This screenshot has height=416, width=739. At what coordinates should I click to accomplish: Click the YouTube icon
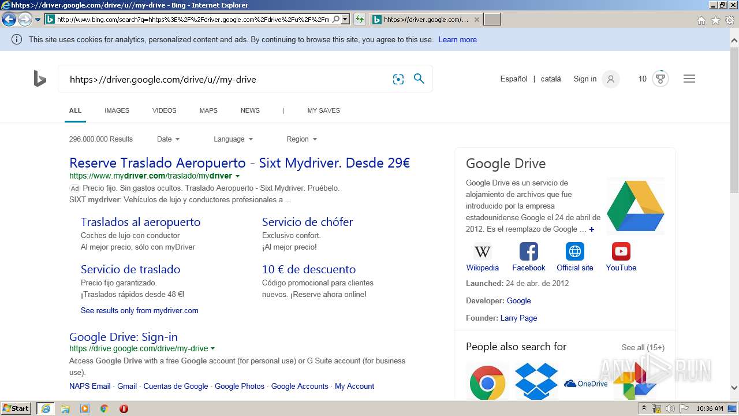coord(621,251)
